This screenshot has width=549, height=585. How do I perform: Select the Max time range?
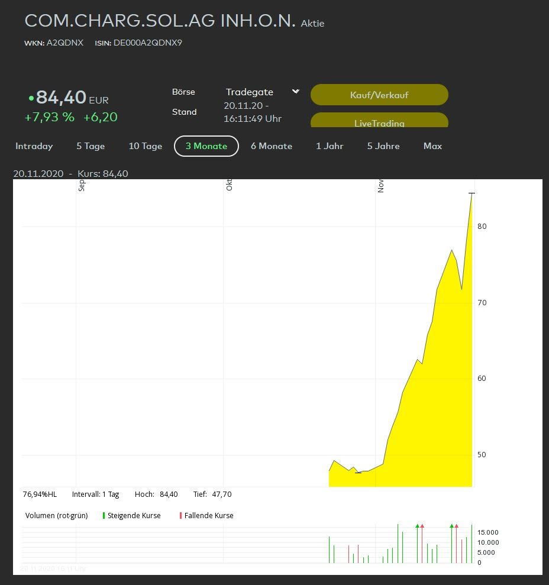432,146
